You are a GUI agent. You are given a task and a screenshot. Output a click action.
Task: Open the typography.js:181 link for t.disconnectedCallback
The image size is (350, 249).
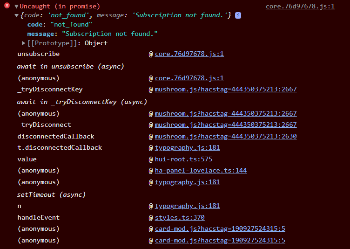(187, 148)
